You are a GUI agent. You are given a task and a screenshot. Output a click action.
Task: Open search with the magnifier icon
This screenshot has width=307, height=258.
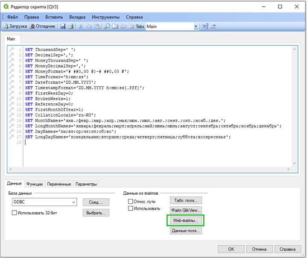107,26
